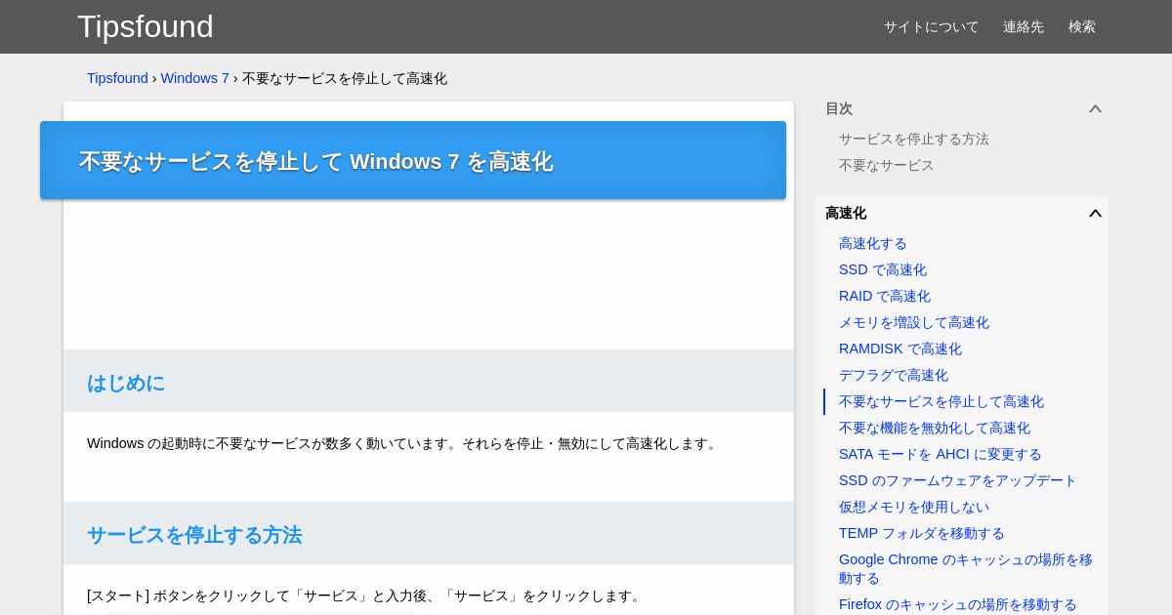
Task: Open Google Chrome のキャッシュの場所を移動する link
Action: [966, 568]
